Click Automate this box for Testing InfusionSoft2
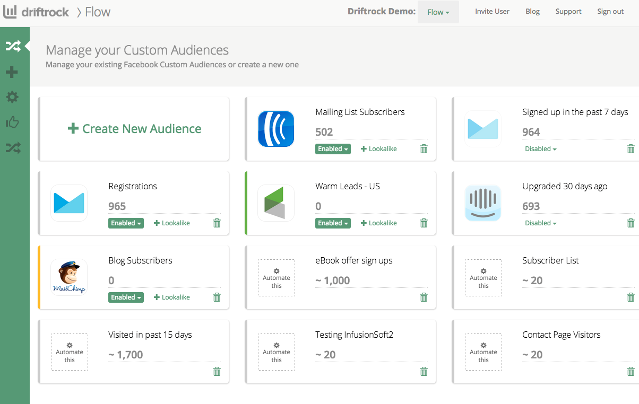Image resolution: width=639 pixels, height=404 pixels. point(277,352)
